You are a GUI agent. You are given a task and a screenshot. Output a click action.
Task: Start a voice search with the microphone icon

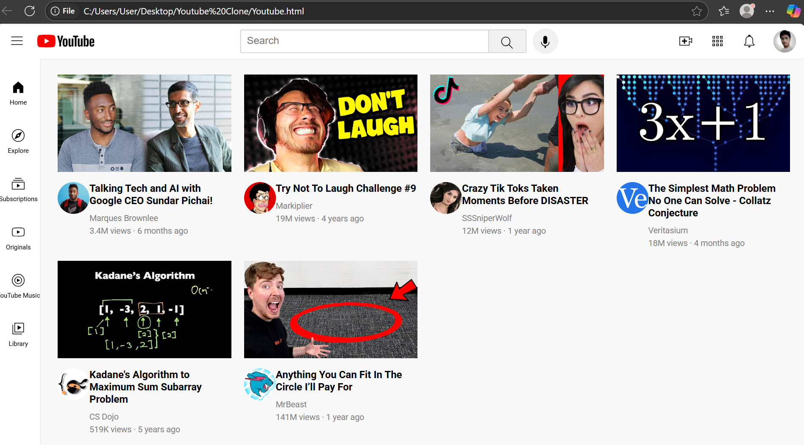545,41
